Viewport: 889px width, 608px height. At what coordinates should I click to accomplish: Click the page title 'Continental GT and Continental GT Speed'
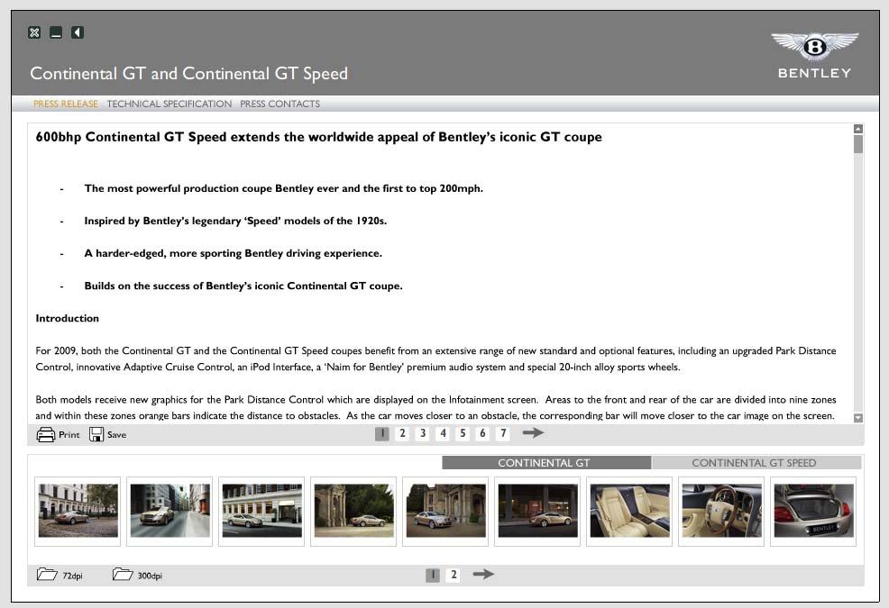tap(188, 74)
